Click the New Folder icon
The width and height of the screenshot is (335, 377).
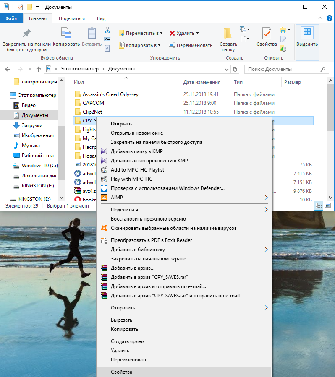pyautogui.click(x=228, y=33)
